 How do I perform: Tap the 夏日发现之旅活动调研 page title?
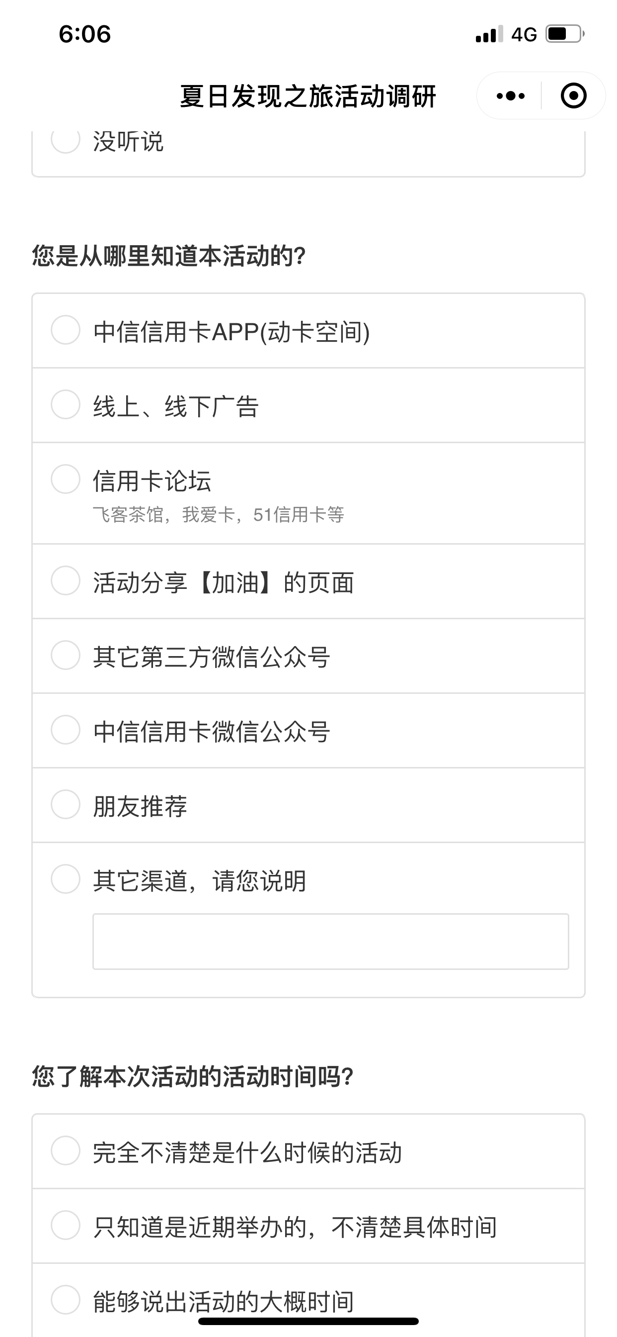pos(308,96)
